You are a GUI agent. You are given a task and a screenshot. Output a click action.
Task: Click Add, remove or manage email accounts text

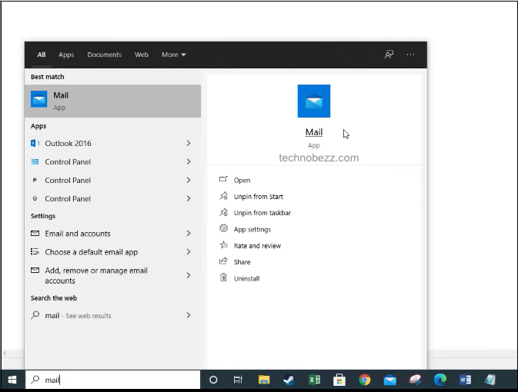[96, 275]
